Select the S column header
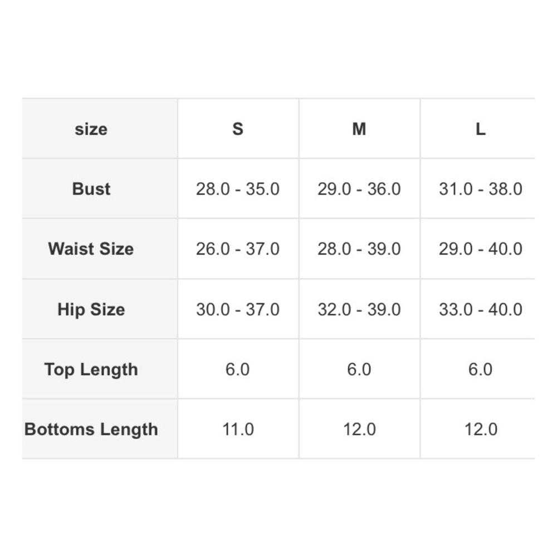The image size is (557, 557). click(x=238, y=129)
